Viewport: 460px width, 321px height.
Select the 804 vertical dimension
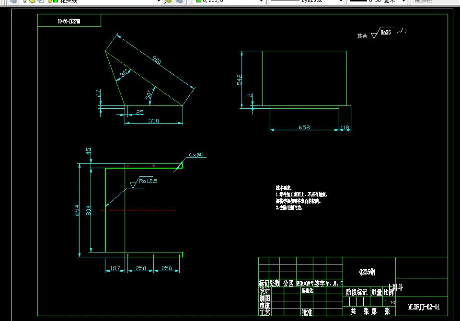click(x=88, y=210)
